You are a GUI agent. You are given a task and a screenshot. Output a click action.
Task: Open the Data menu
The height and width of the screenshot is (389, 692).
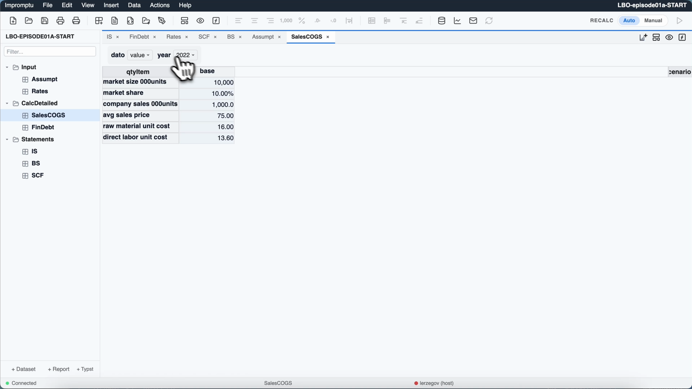tap(134, 5)
